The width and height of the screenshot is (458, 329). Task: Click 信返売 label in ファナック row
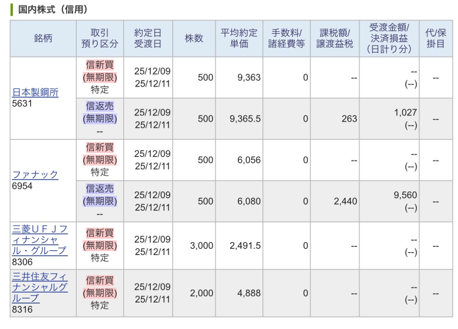coord(100,189)
